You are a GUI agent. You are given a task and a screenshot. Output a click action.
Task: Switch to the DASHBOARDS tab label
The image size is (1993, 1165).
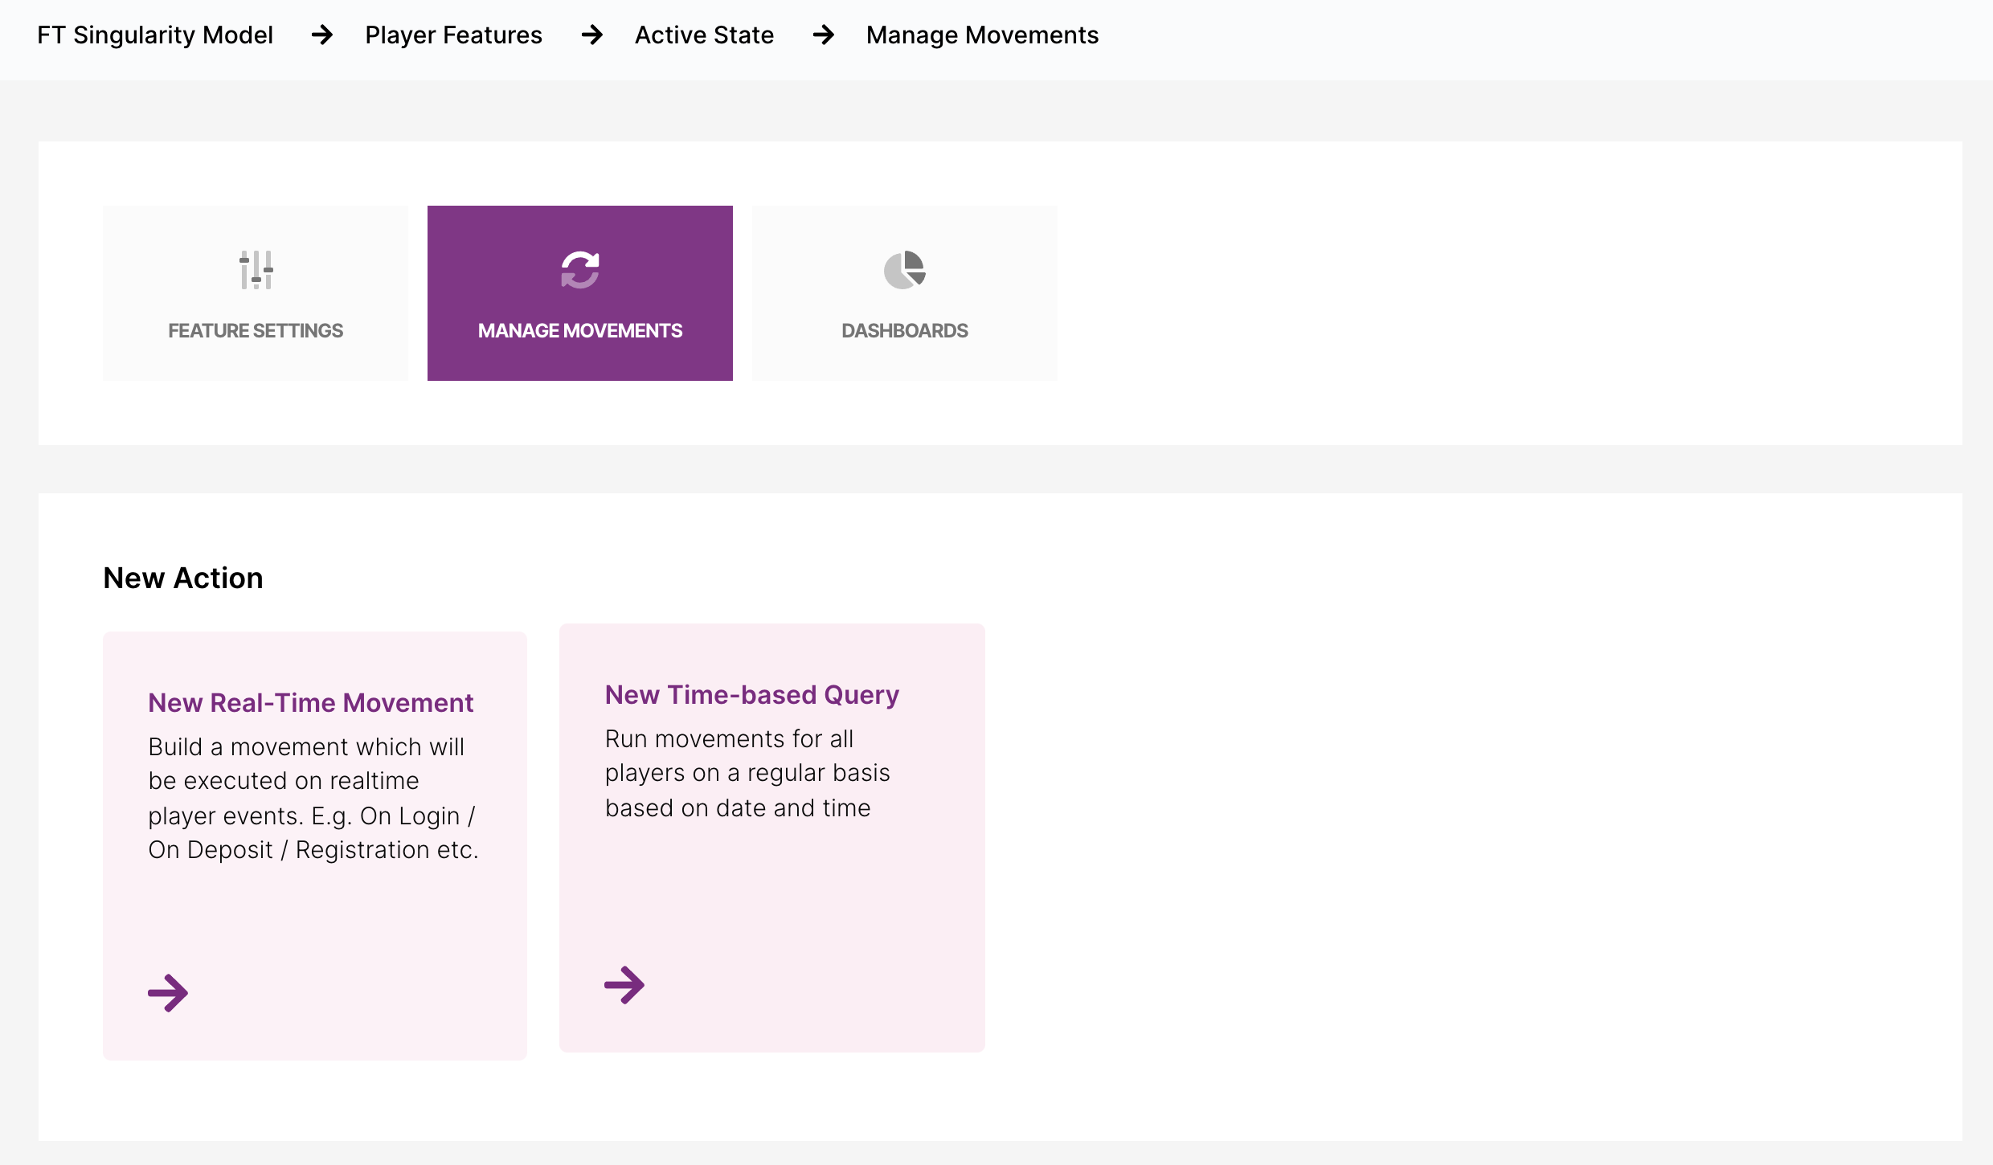(x=905, y=330)
